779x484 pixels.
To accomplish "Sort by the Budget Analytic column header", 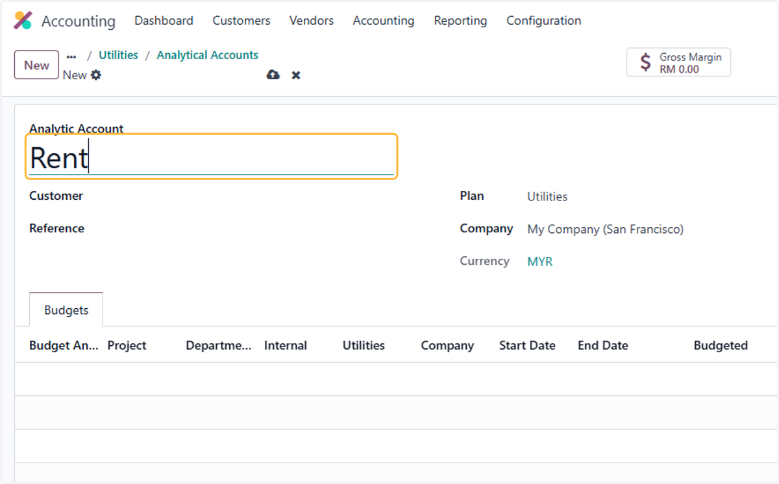I will [64, 345].
